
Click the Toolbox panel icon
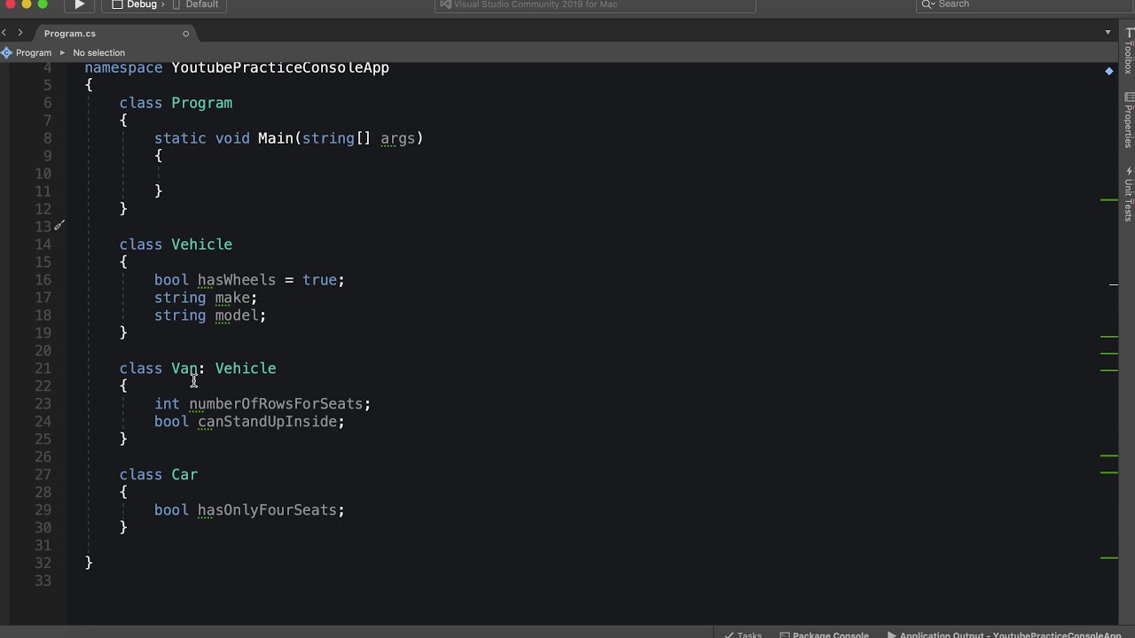click(x=1129, y=33)
